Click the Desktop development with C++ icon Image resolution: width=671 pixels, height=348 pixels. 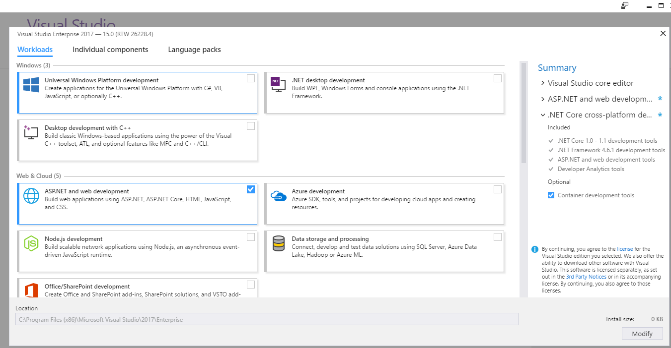(x=31, y=132)
